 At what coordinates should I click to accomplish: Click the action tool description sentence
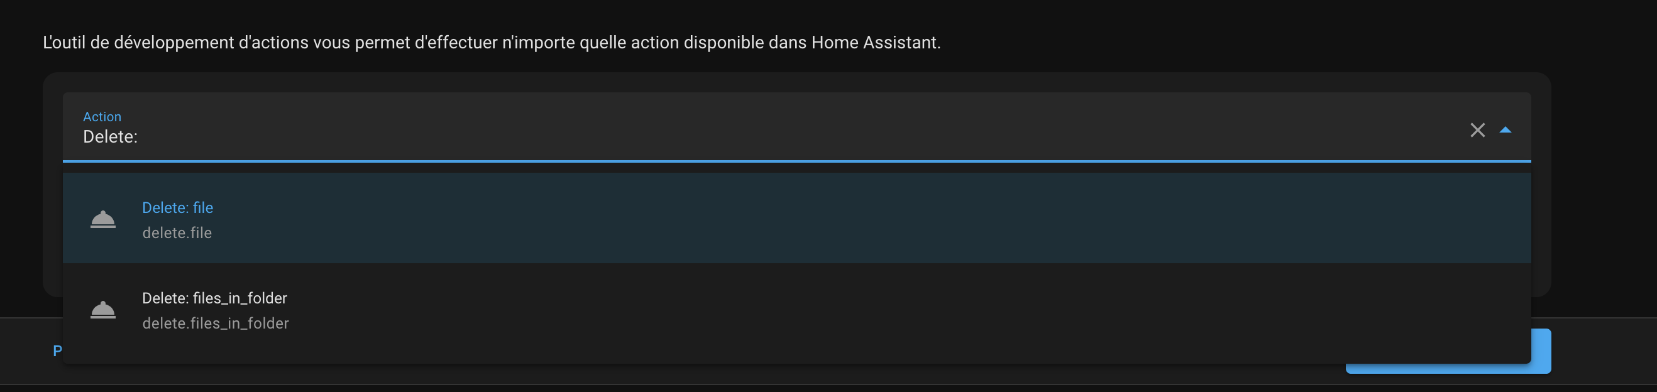coord(492,43)
